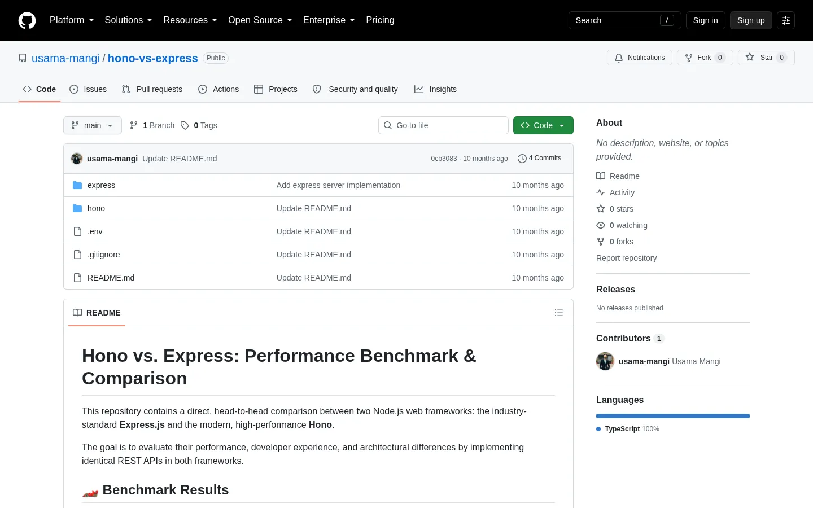Switch to the Projects tab

pyautogui.click(x=276, y=89)
